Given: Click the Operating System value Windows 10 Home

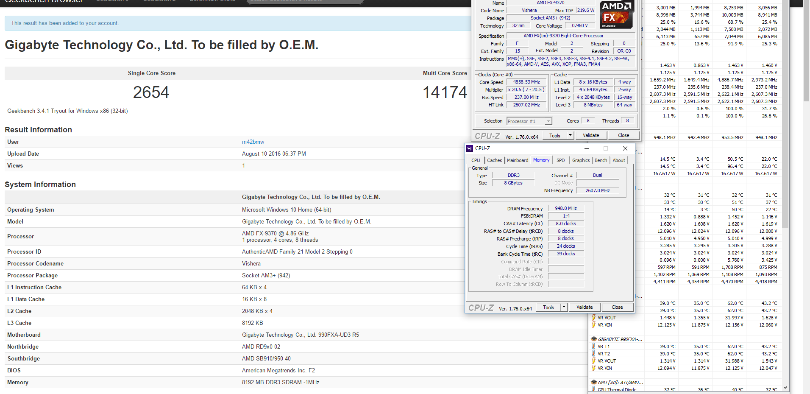Looking at the screenshot, I should (x=287, y=210).
